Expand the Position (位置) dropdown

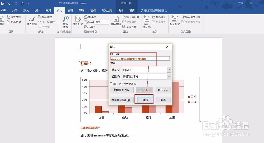169,77
